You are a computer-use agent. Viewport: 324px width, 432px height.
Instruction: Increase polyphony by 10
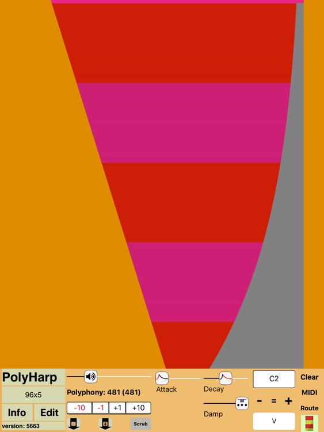pyautogui.click(x=138, y=407)
